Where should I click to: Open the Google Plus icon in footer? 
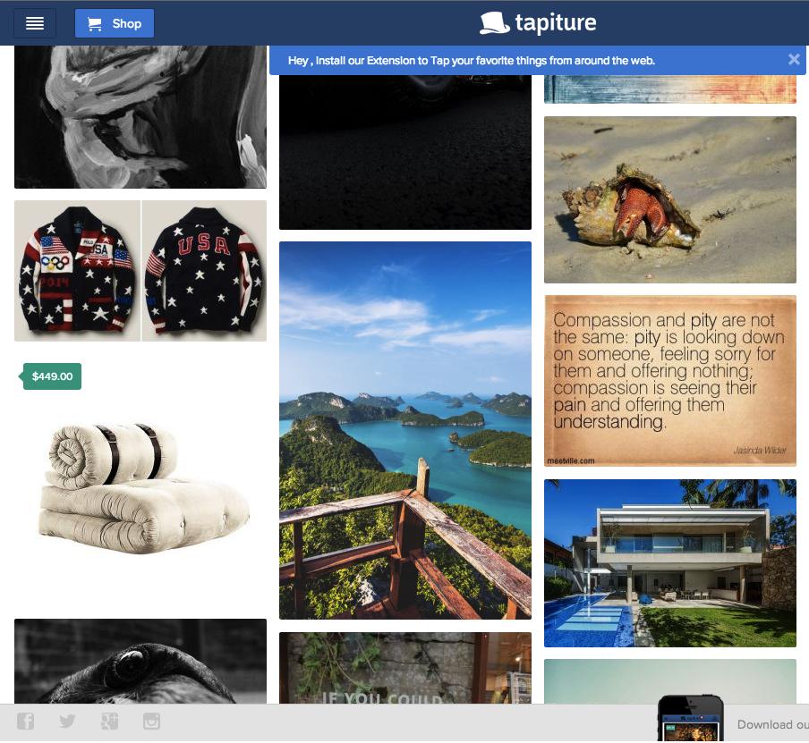(109, 721)
